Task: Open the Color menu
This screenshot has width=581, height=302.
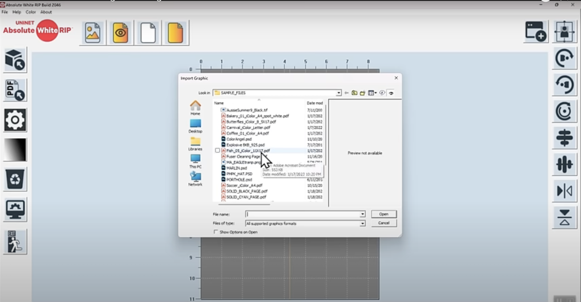Action: [31, 12]
